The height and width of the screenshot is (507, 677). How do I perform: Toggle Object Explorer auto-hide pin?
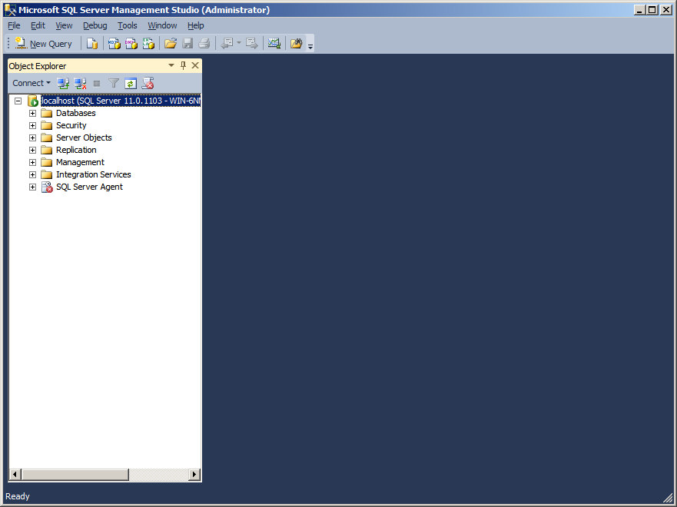(183, 65)
